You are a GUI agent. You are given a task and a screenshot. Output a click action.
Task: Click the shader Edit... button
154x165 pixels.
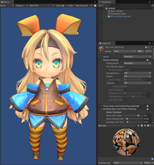click(x=140, y=51)
